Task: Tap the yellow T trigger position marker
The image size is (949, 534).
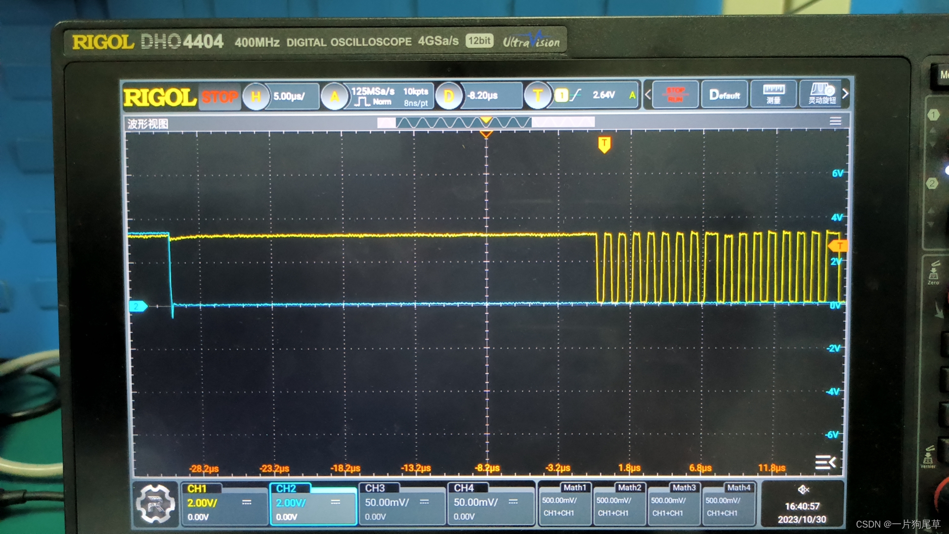Action: 604,145
